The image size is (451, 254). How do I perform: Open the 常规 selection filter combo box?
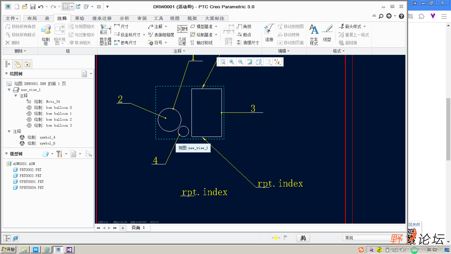pyautogui.click(x=373, y=238)
